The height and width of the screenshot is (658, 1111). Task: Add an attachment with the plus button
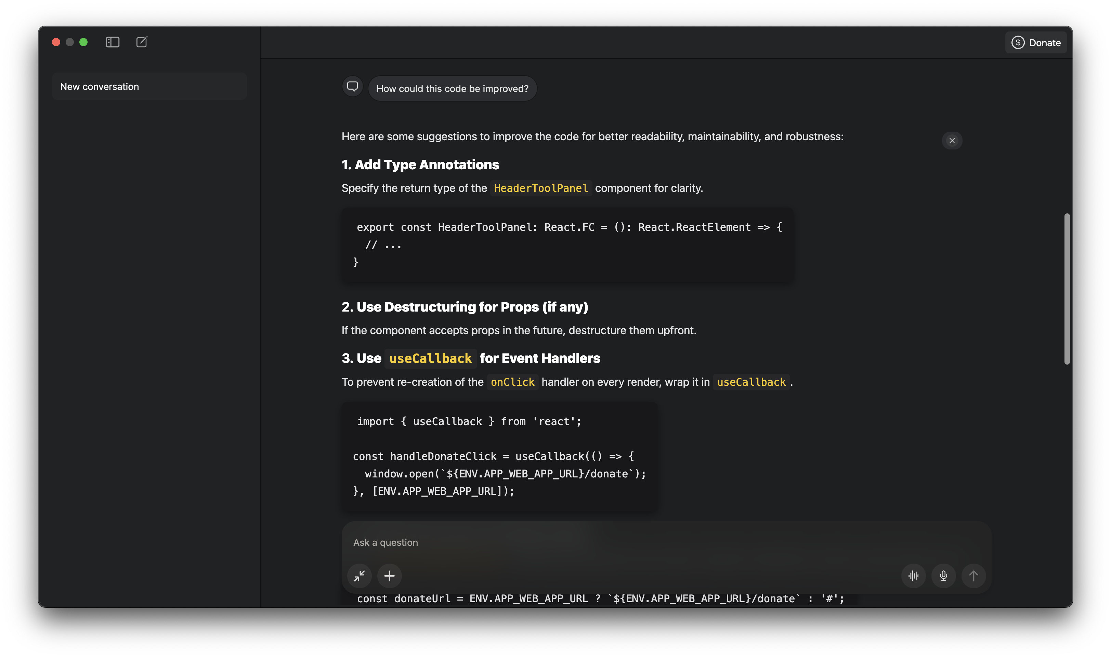389,576
